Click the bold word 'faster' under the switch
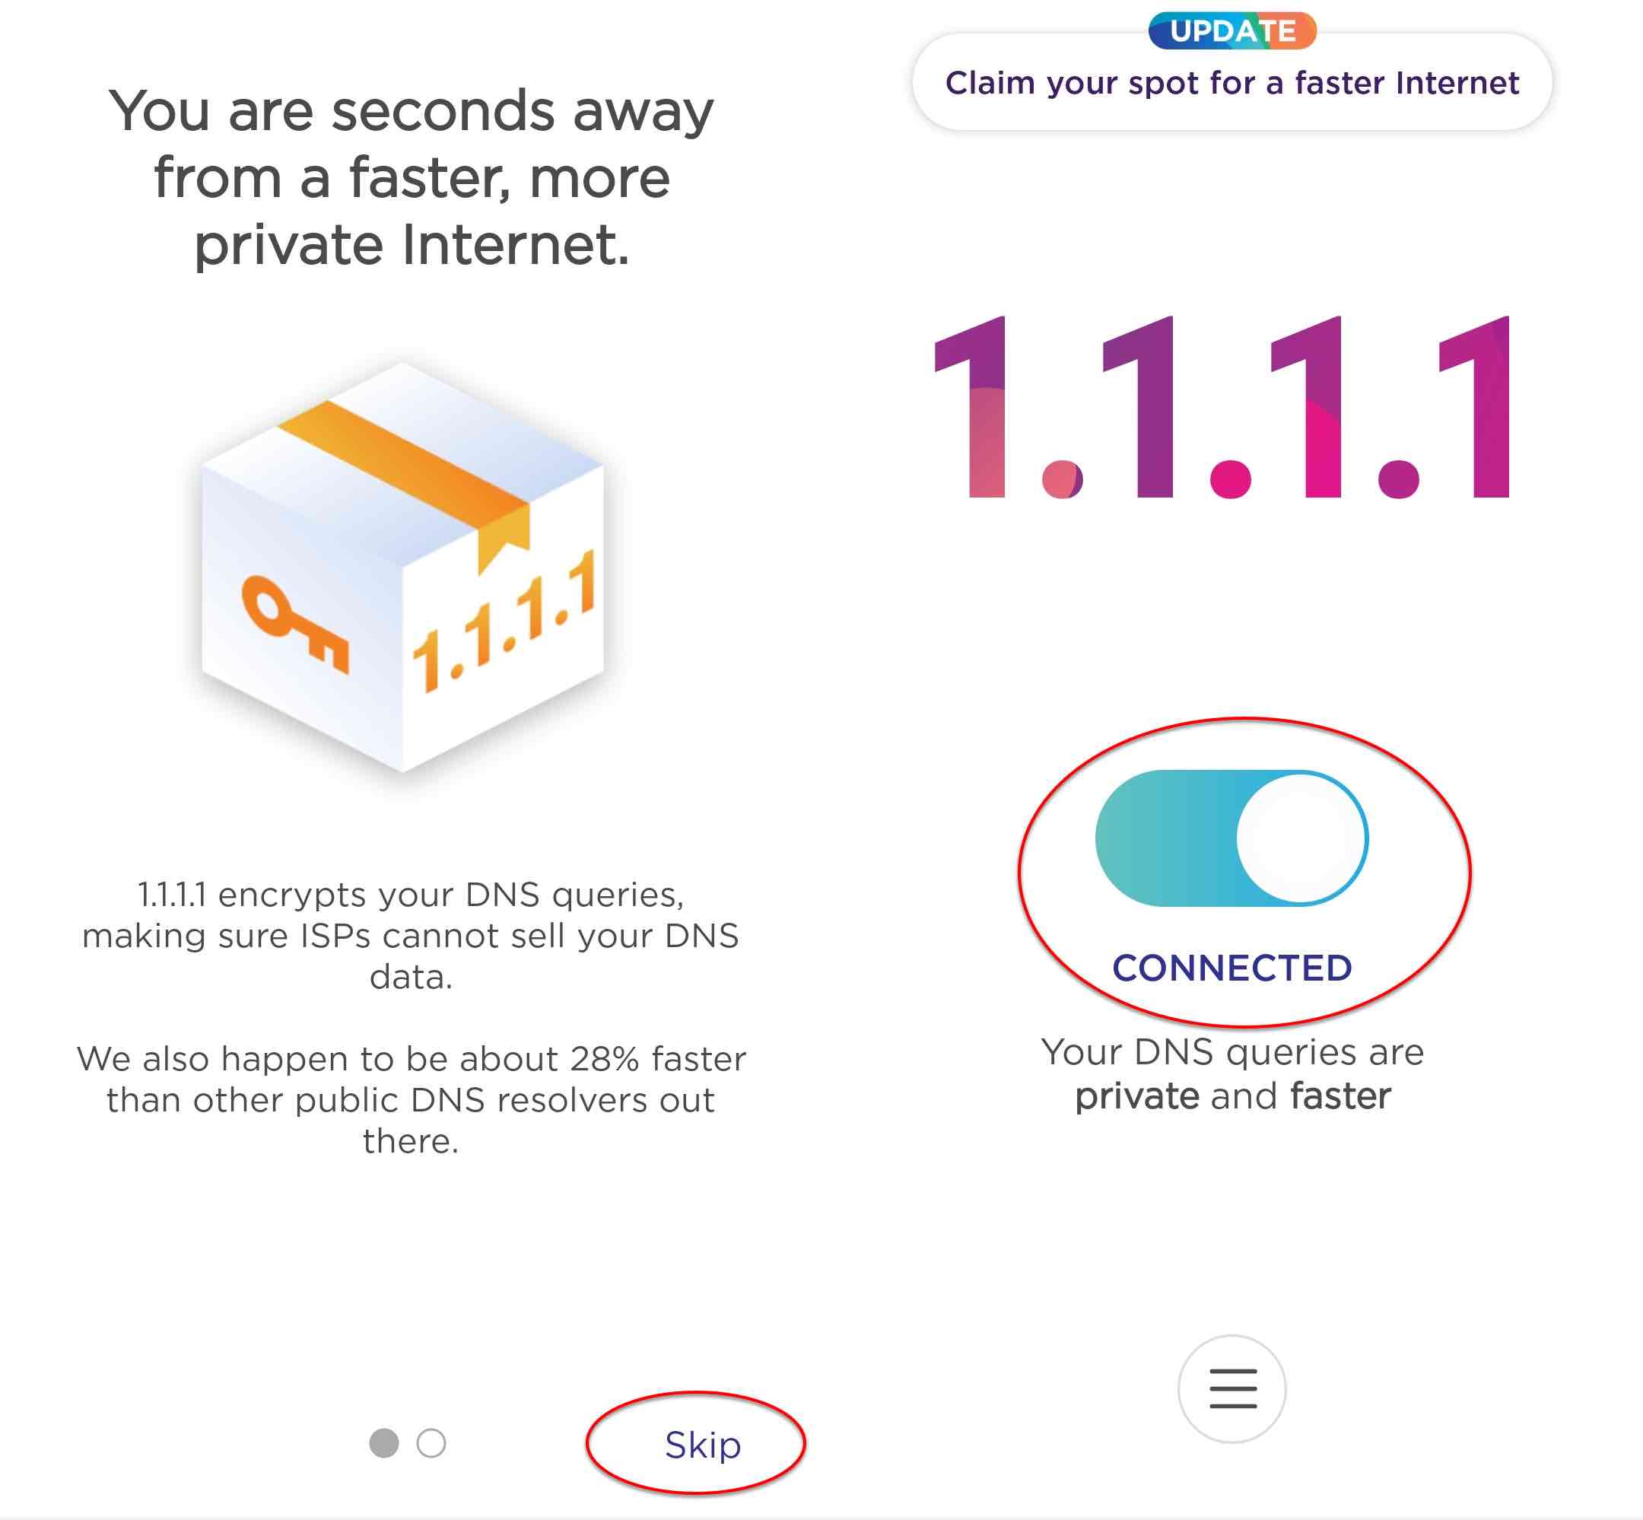The height and width of the screenshot is (1520, 1643). click(1340, 1096)
